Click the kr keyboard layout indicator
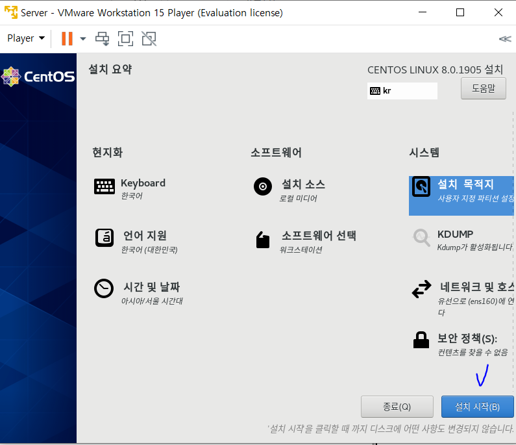This screenshot has width=516, height=445. [402, 91]
